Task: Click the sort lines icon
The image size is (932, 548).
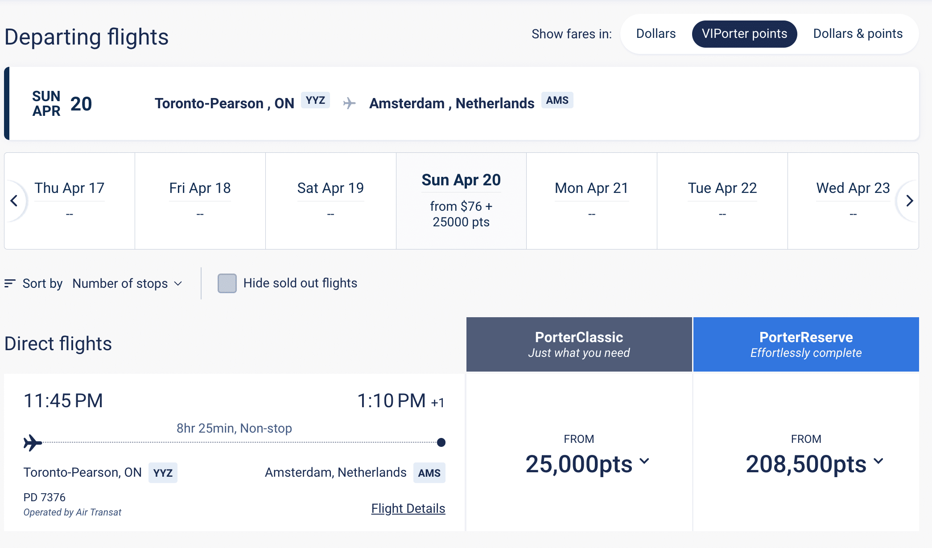Action: coord(10,283)
